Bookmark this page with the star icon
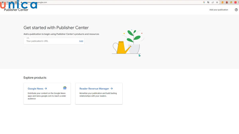Screen dimensions: 239x134 click(217, 2)
